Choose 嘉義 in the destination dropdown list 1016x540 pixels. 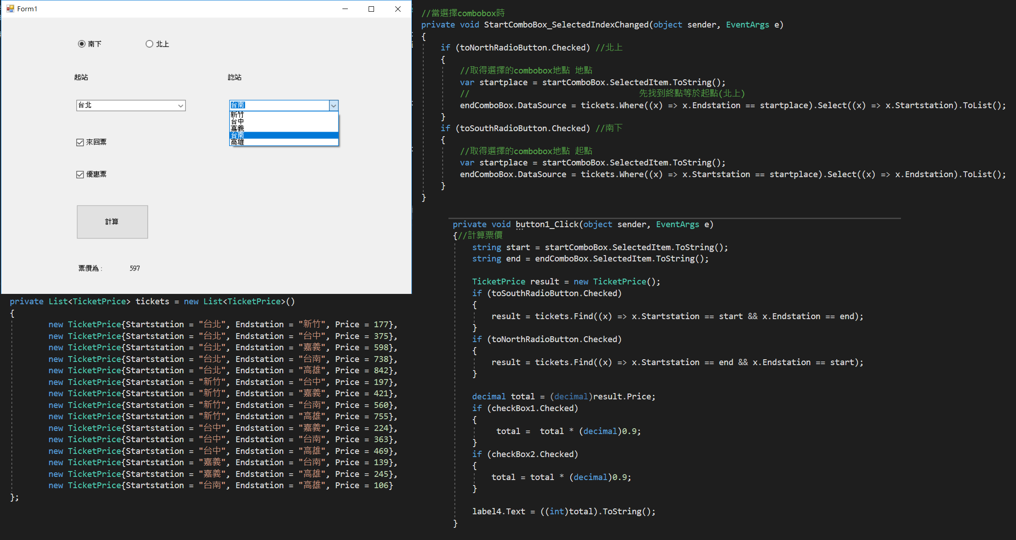coord(284,128)
